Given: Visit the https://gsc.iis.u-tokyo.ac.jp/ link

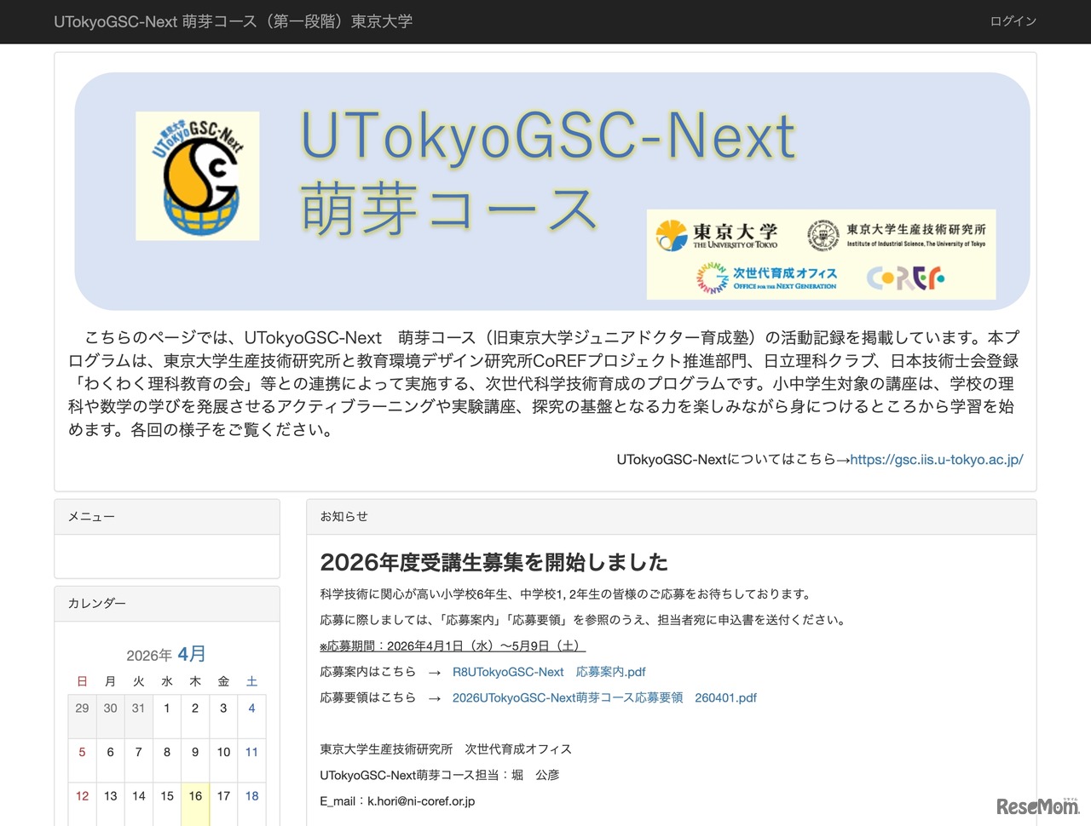Looking at the screenshot, I should tap(936, 459).
